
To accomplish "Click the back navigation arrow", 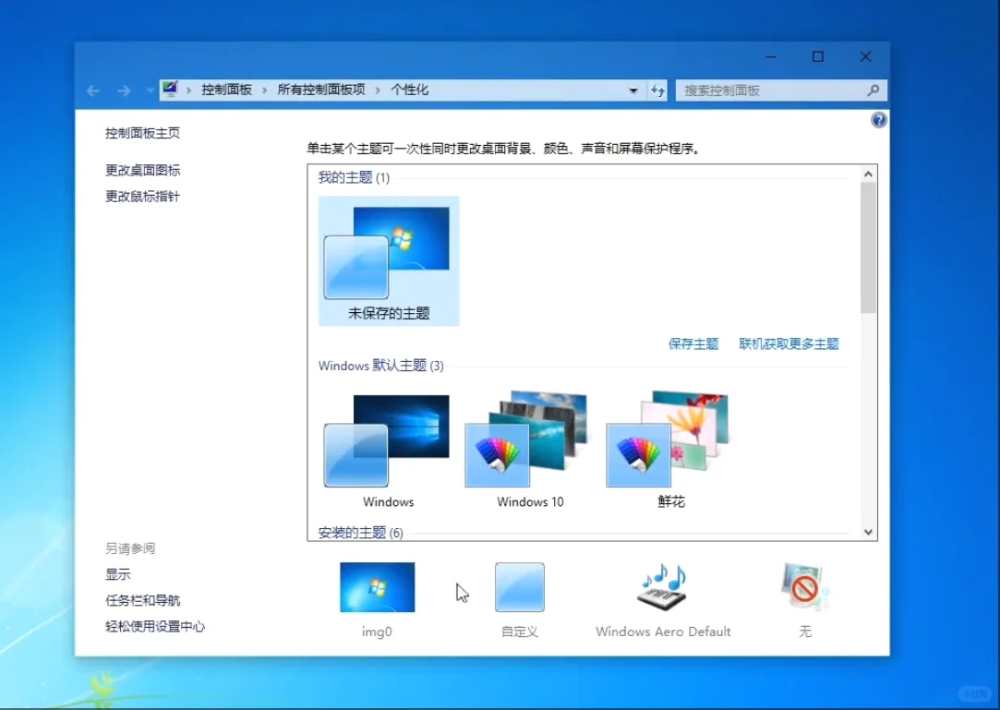I will [92, 90].
